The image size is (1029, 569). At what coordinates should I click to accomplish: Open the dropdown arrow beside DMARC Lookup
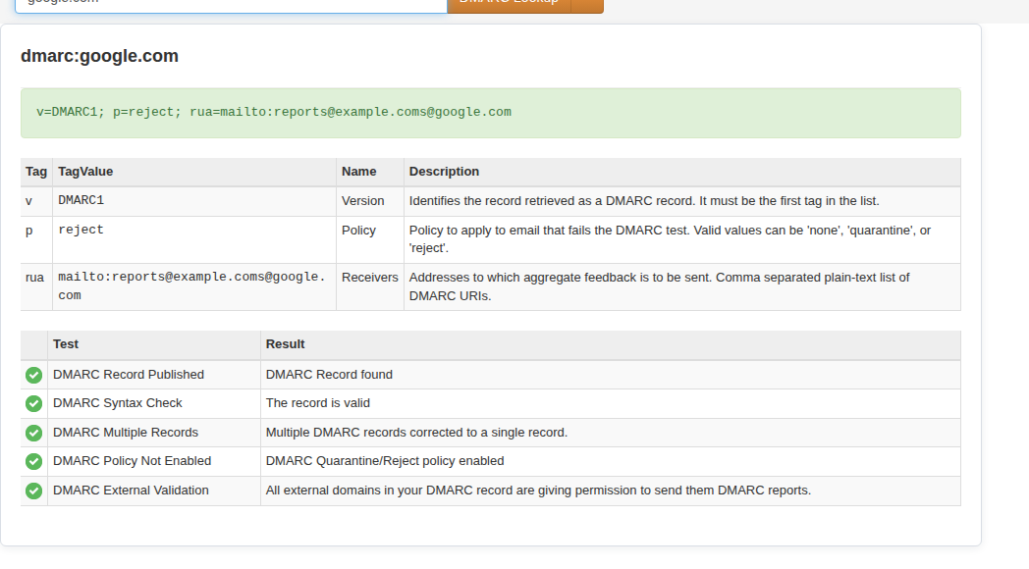click(587, 5)
